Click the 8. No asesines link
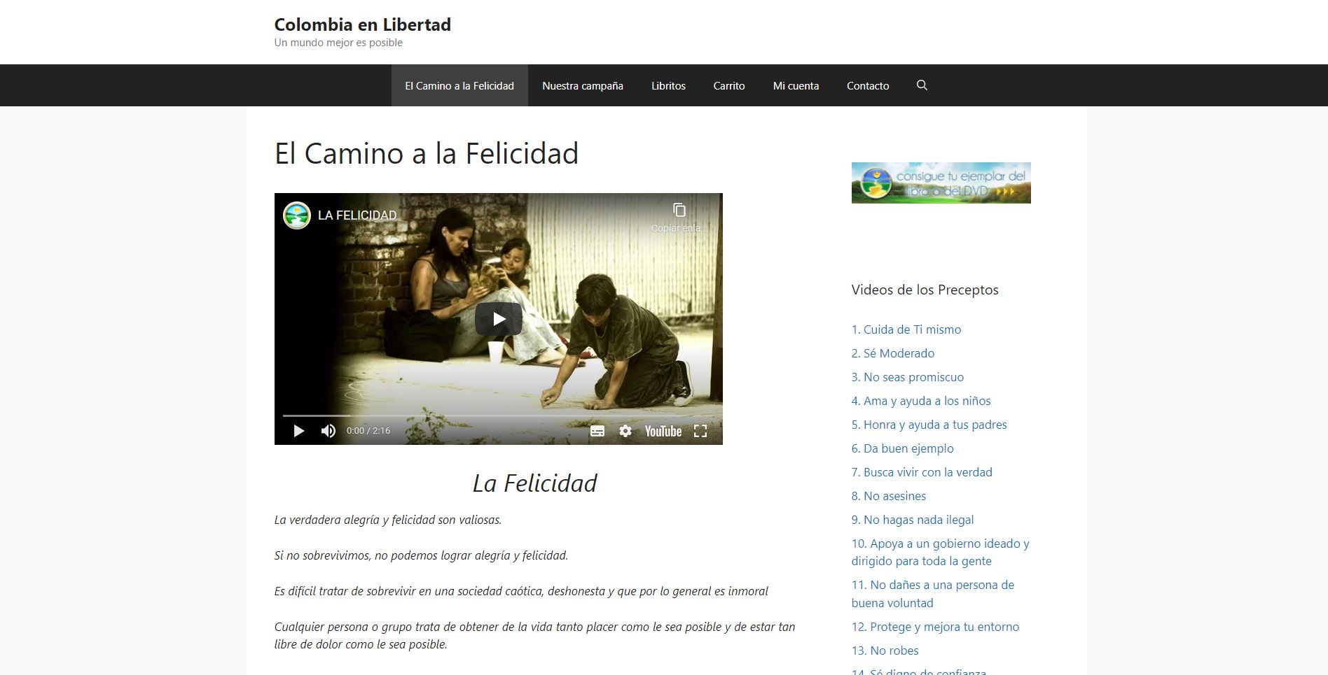This screenshot has height=675, width=1328. [x=888, y=496]
